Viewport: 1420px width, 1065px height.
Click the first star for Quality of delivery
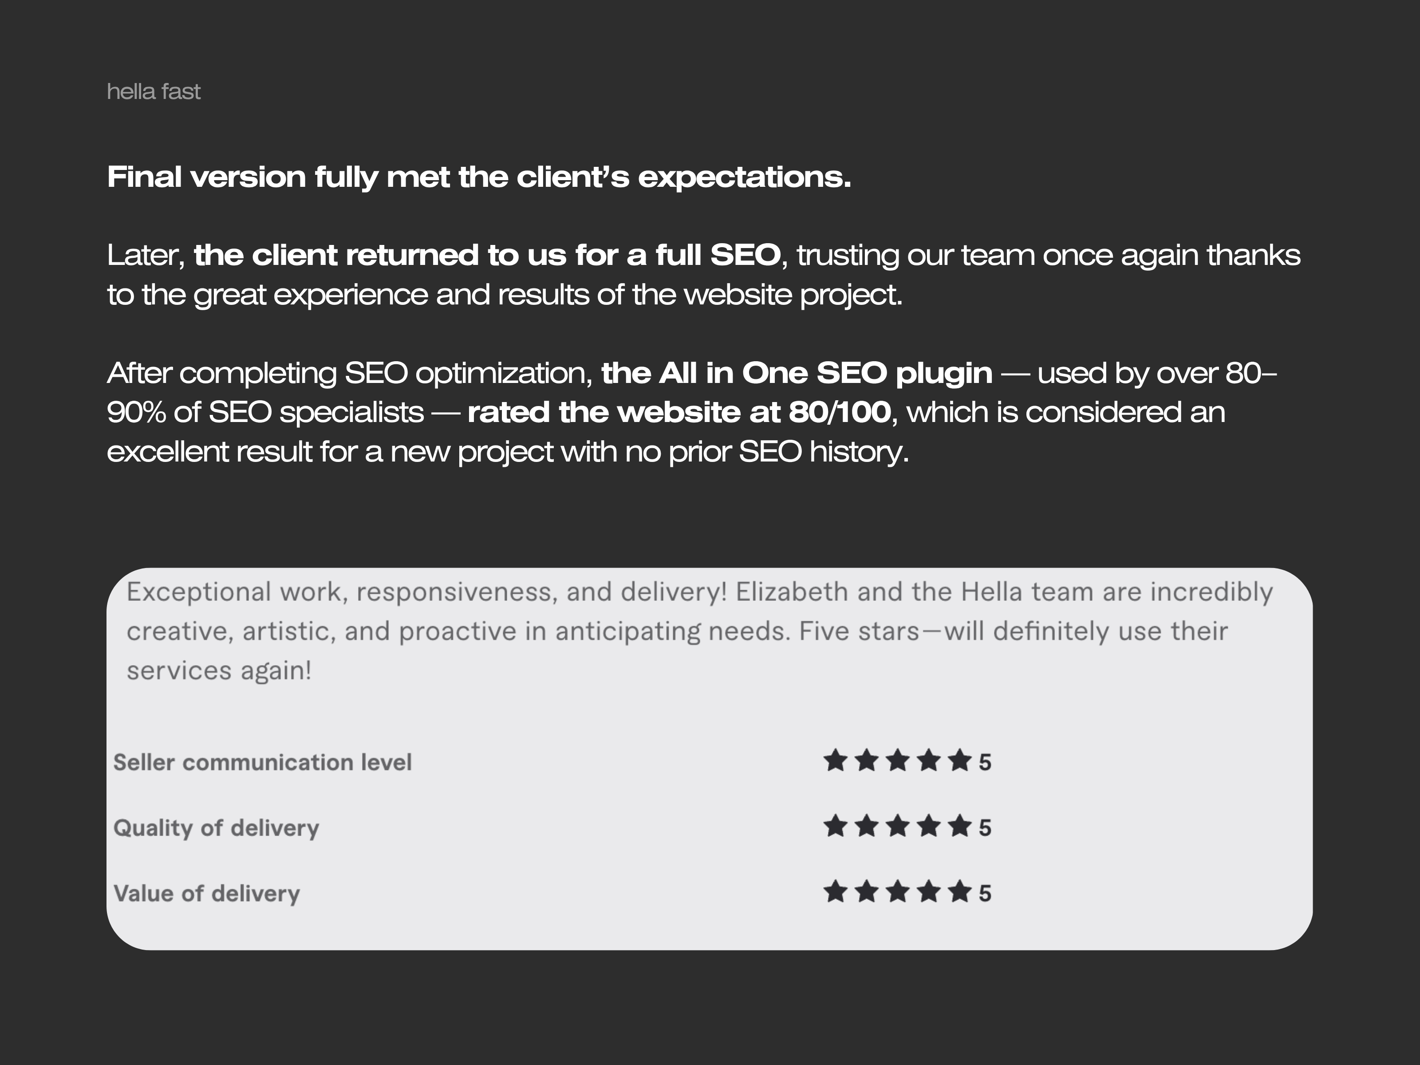[835, 826]
